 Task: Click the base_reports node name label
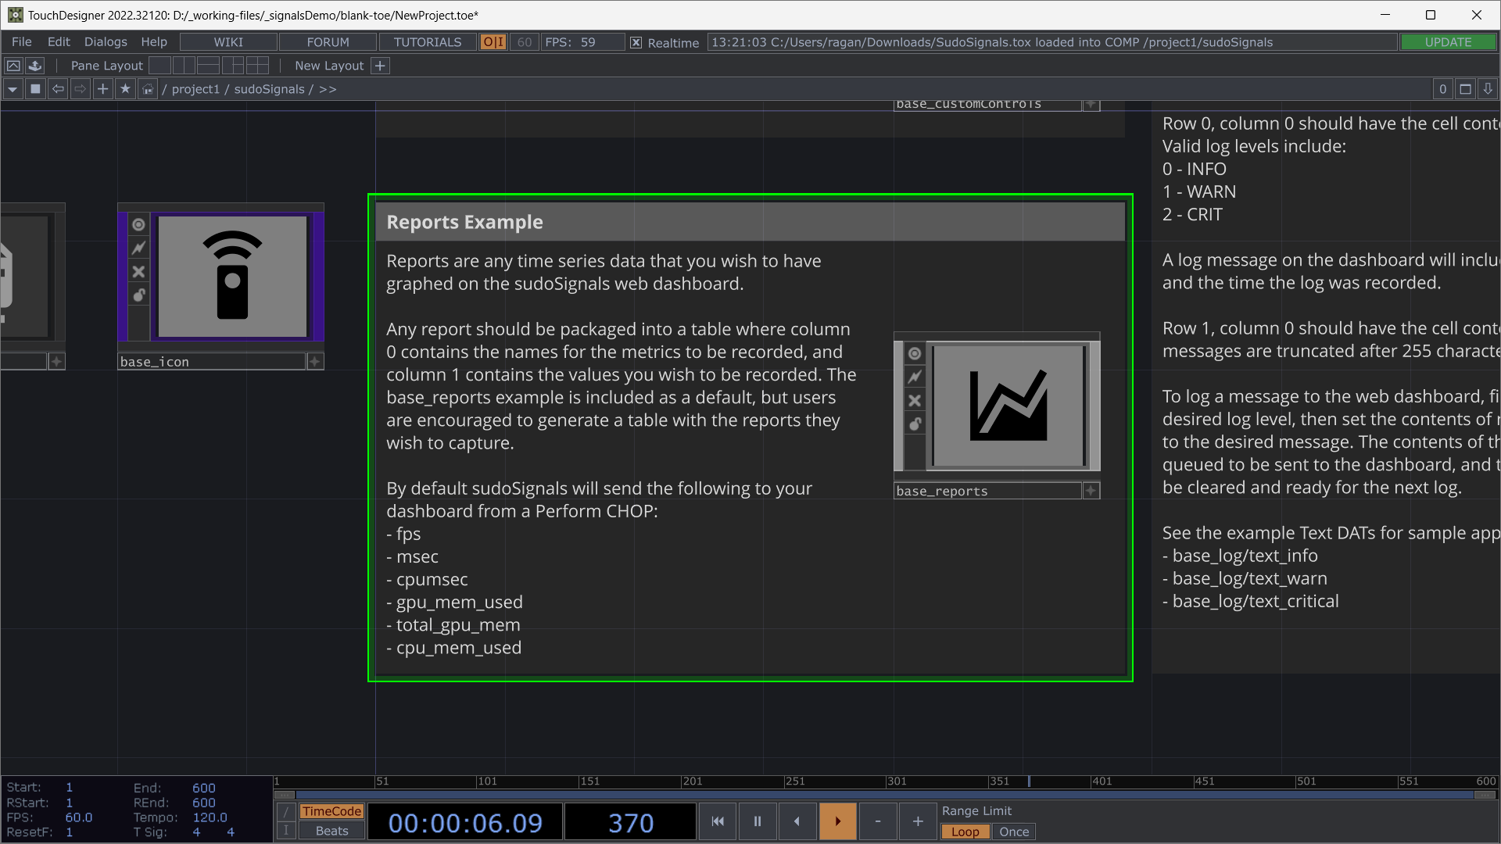tap(987, 491)
